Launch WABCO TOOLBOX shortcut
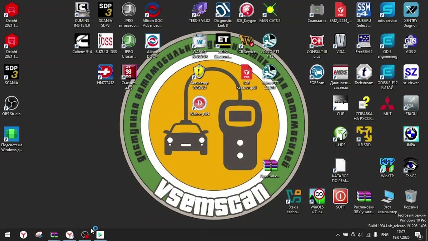 tap(200, 46)
